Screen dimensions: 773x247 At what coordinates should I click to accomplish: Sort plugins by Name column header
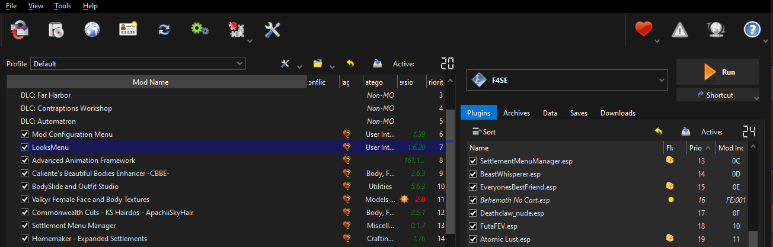coord(565,147)
